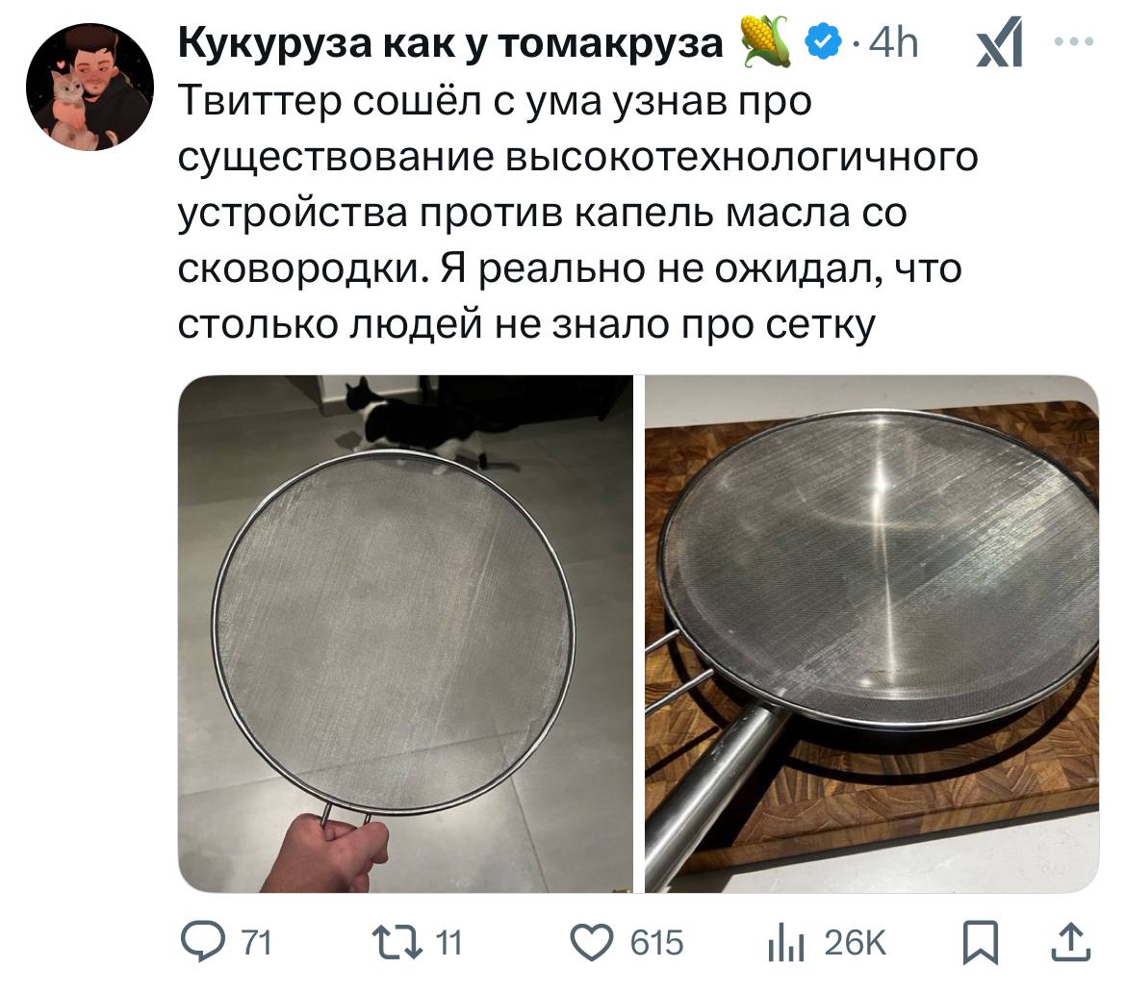Click the 615 likes count

pyautogui.click(x=656, y=943)
